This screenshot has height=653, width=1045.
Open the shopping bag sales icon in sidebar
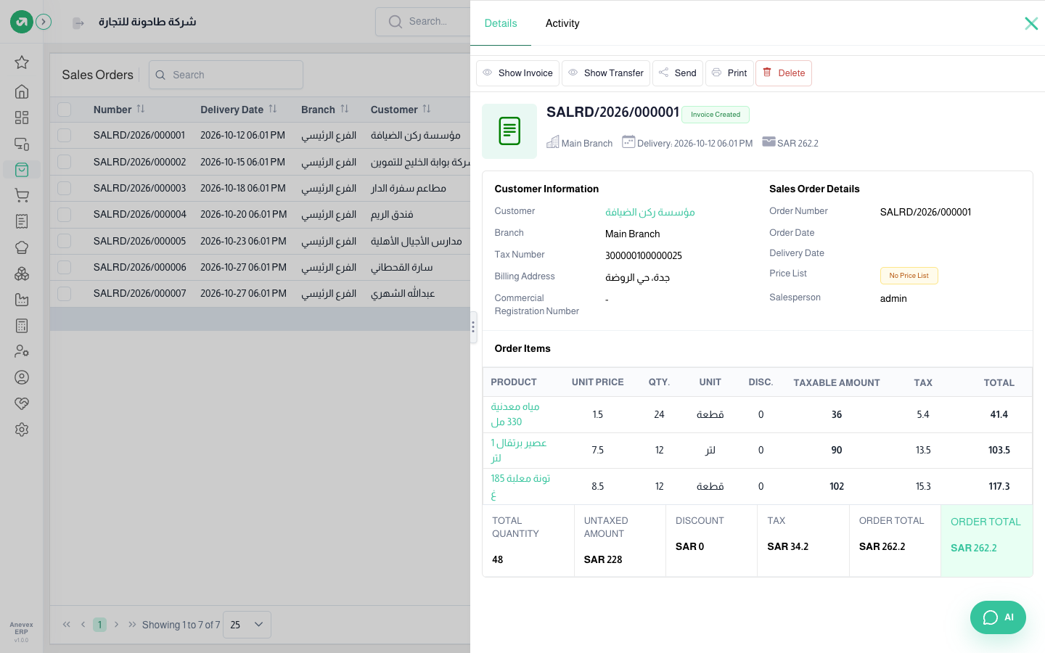tap(22, 169)
